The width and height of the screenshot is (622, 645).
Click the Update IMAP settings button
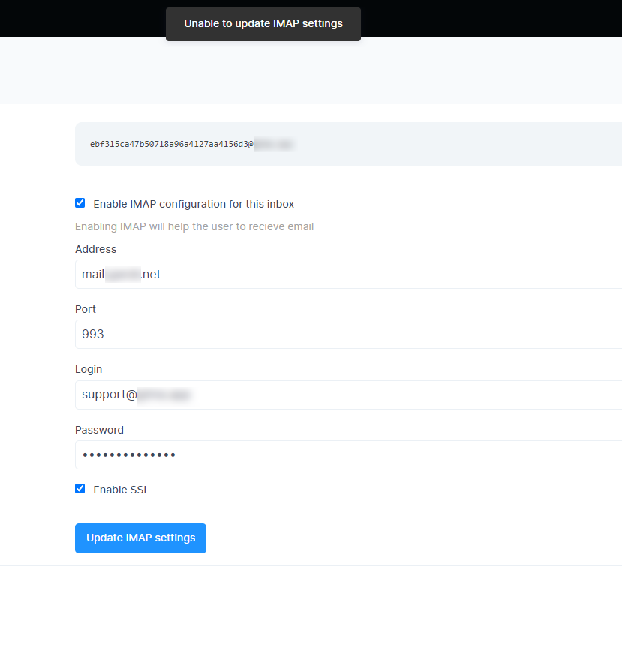click(x=140, y=538)
